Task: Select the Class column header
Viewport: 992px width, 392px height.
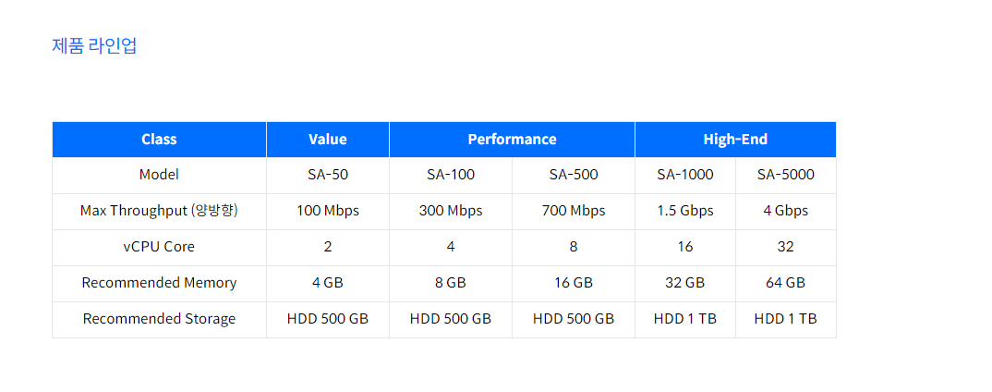Action: (x=159, y=140)
